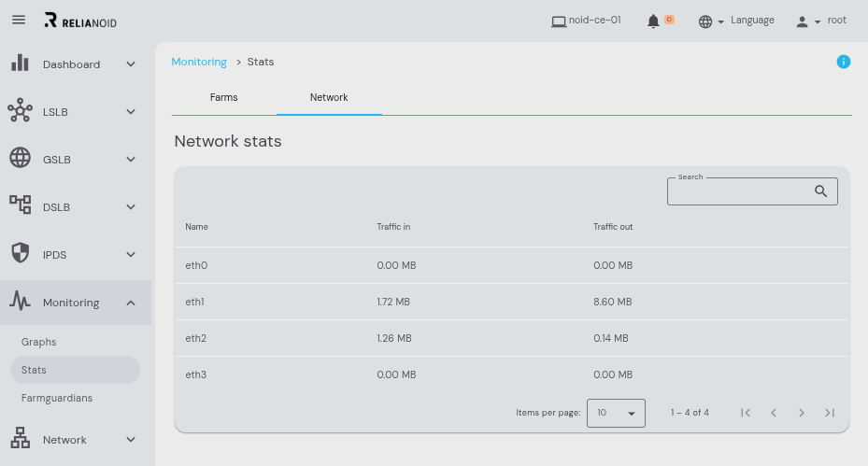Image resolution: width=868 pixels, height=466 pixels.
Task: Switch to the Farms tab
Action: pos(223,97)
